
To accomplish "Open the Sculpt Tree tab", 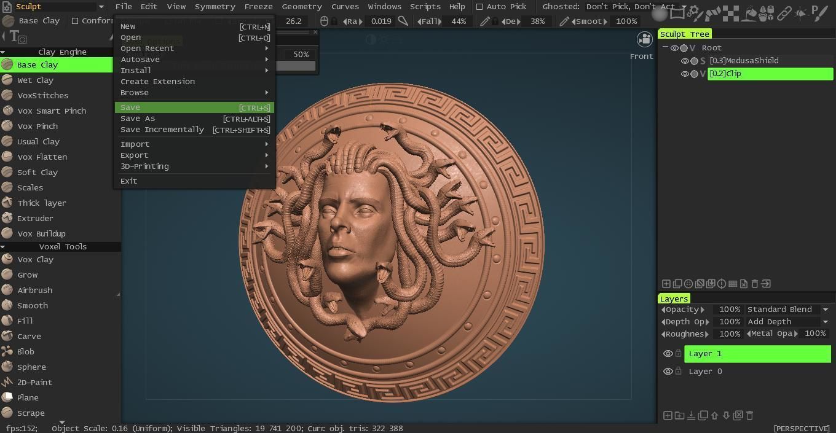I will coord(684,34).
